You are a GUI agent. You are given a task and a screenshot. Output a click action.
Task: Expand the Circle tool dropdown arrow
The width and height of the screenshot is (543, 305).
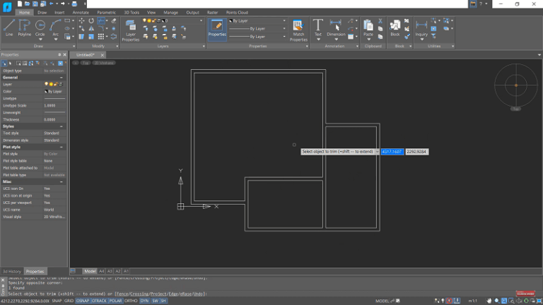coord(40,39)
